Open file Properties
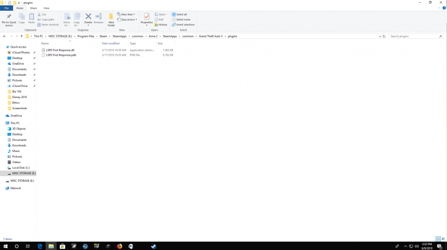 pos(147,20)
